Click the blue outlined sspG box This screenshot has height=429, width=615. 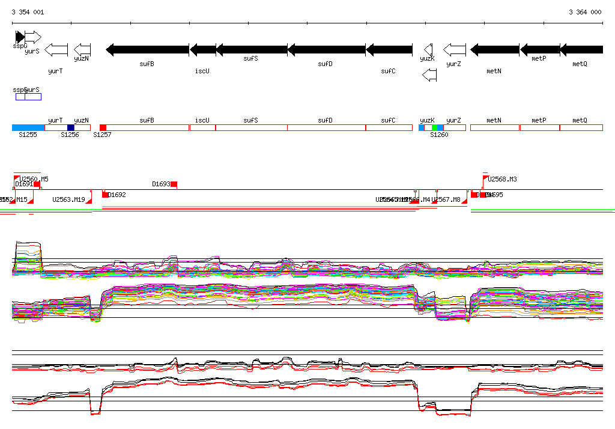click(20, 97)
